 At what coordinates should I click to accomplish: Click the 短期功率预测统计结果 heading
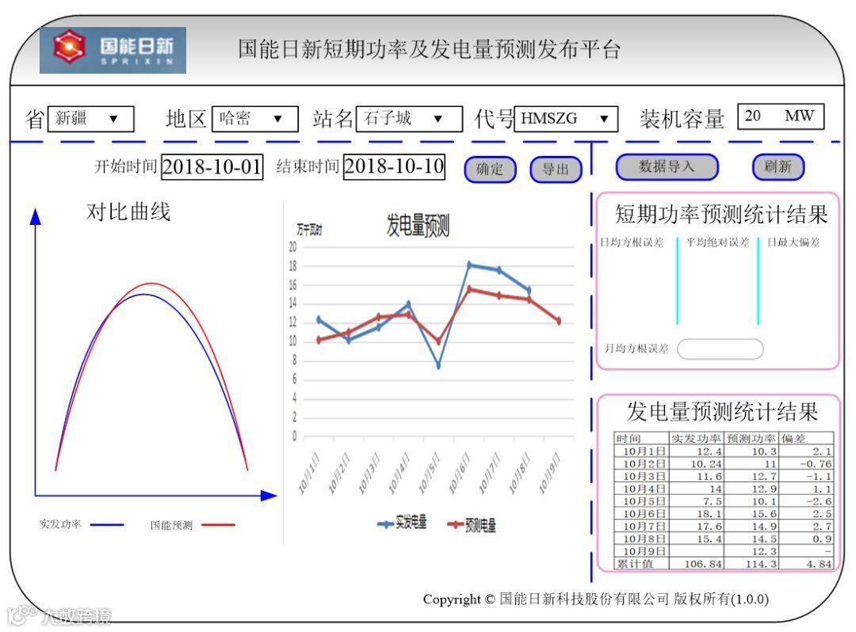721,215
